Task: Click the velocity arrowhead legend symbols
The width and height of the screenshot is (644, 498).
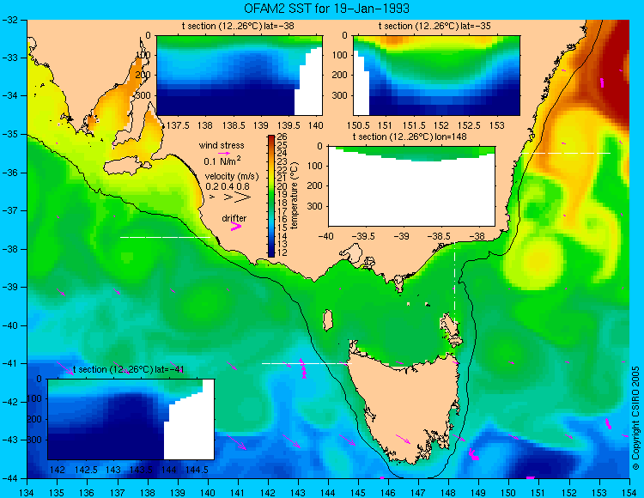Action: point(230,197)
